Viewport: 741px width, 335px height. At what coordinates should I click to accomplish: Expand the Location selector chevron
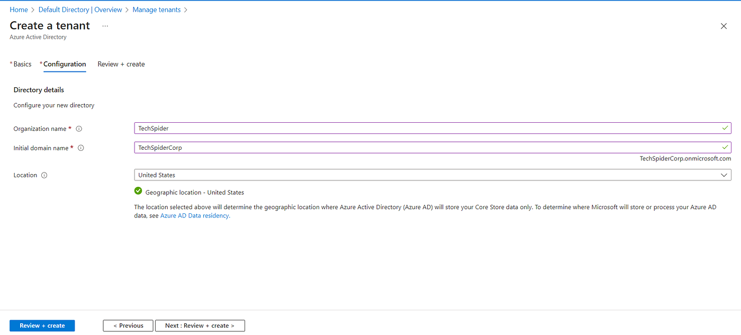click(724, 175)
